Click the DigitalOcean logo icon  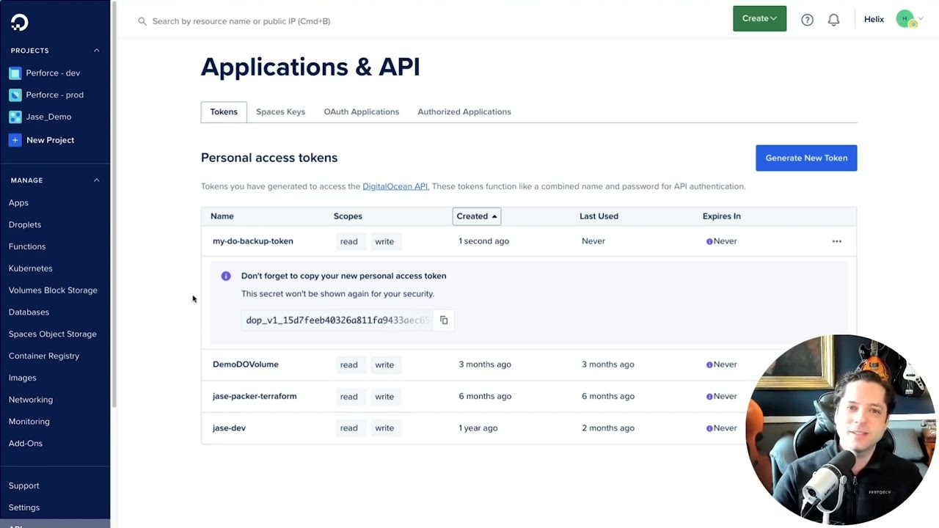tap(19, 22)
